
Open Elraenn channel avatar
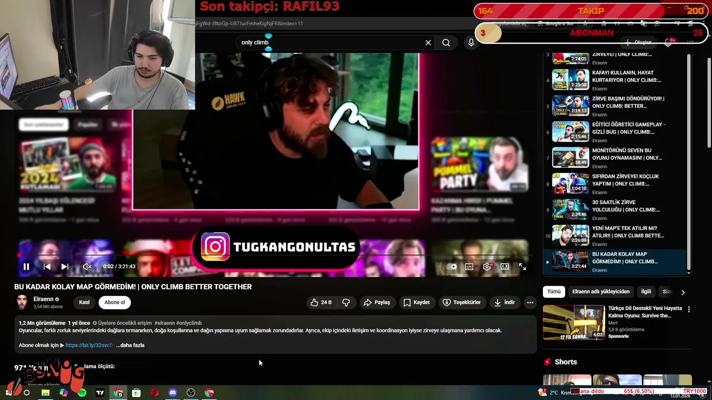(22, 302)
